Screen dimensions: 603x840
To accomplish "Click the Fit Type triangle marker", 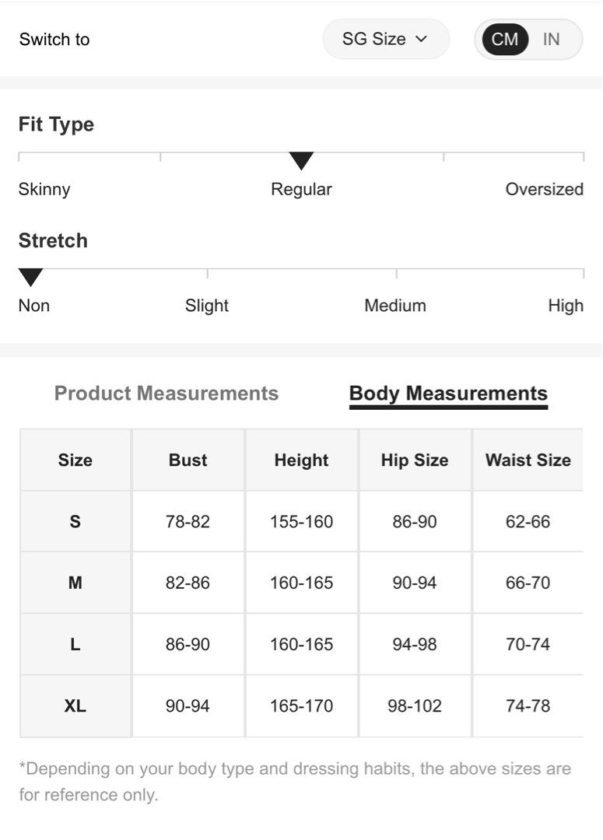I will click(301, 161).
